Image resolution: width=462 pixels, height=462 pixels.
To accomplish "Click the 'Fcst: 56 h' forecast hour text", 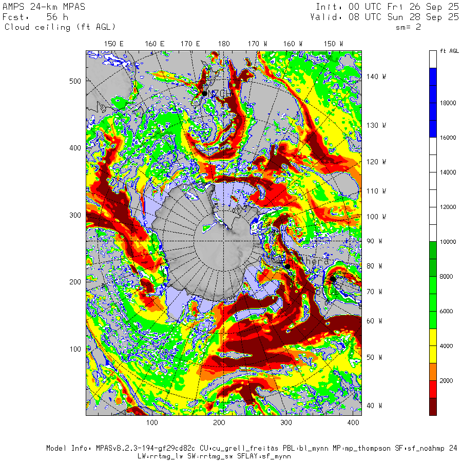I will (35, 17).
